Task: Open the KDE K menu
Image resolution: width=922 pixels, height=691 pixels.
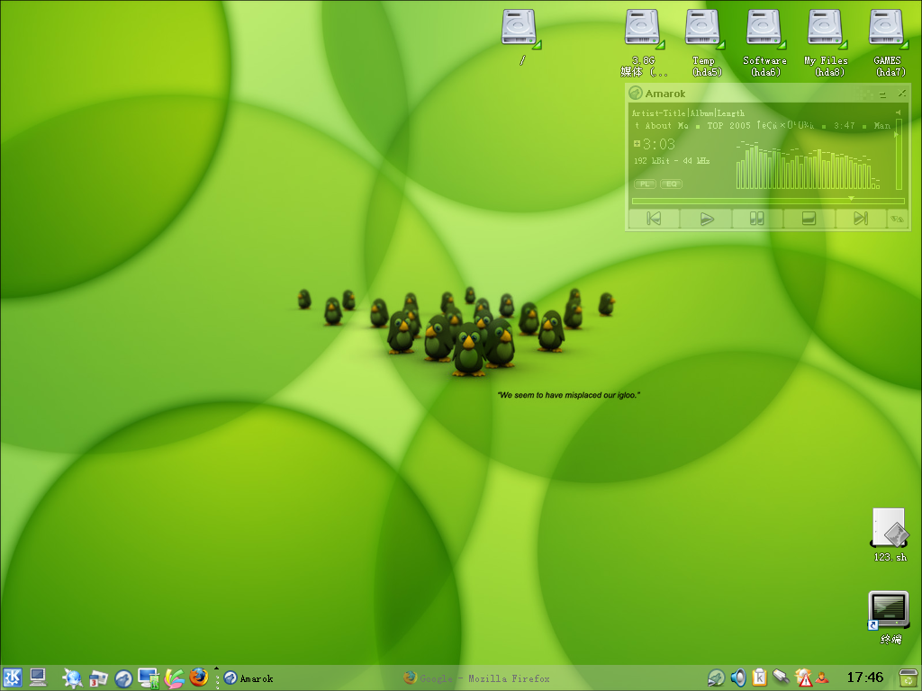Action: tap(12, 678)
